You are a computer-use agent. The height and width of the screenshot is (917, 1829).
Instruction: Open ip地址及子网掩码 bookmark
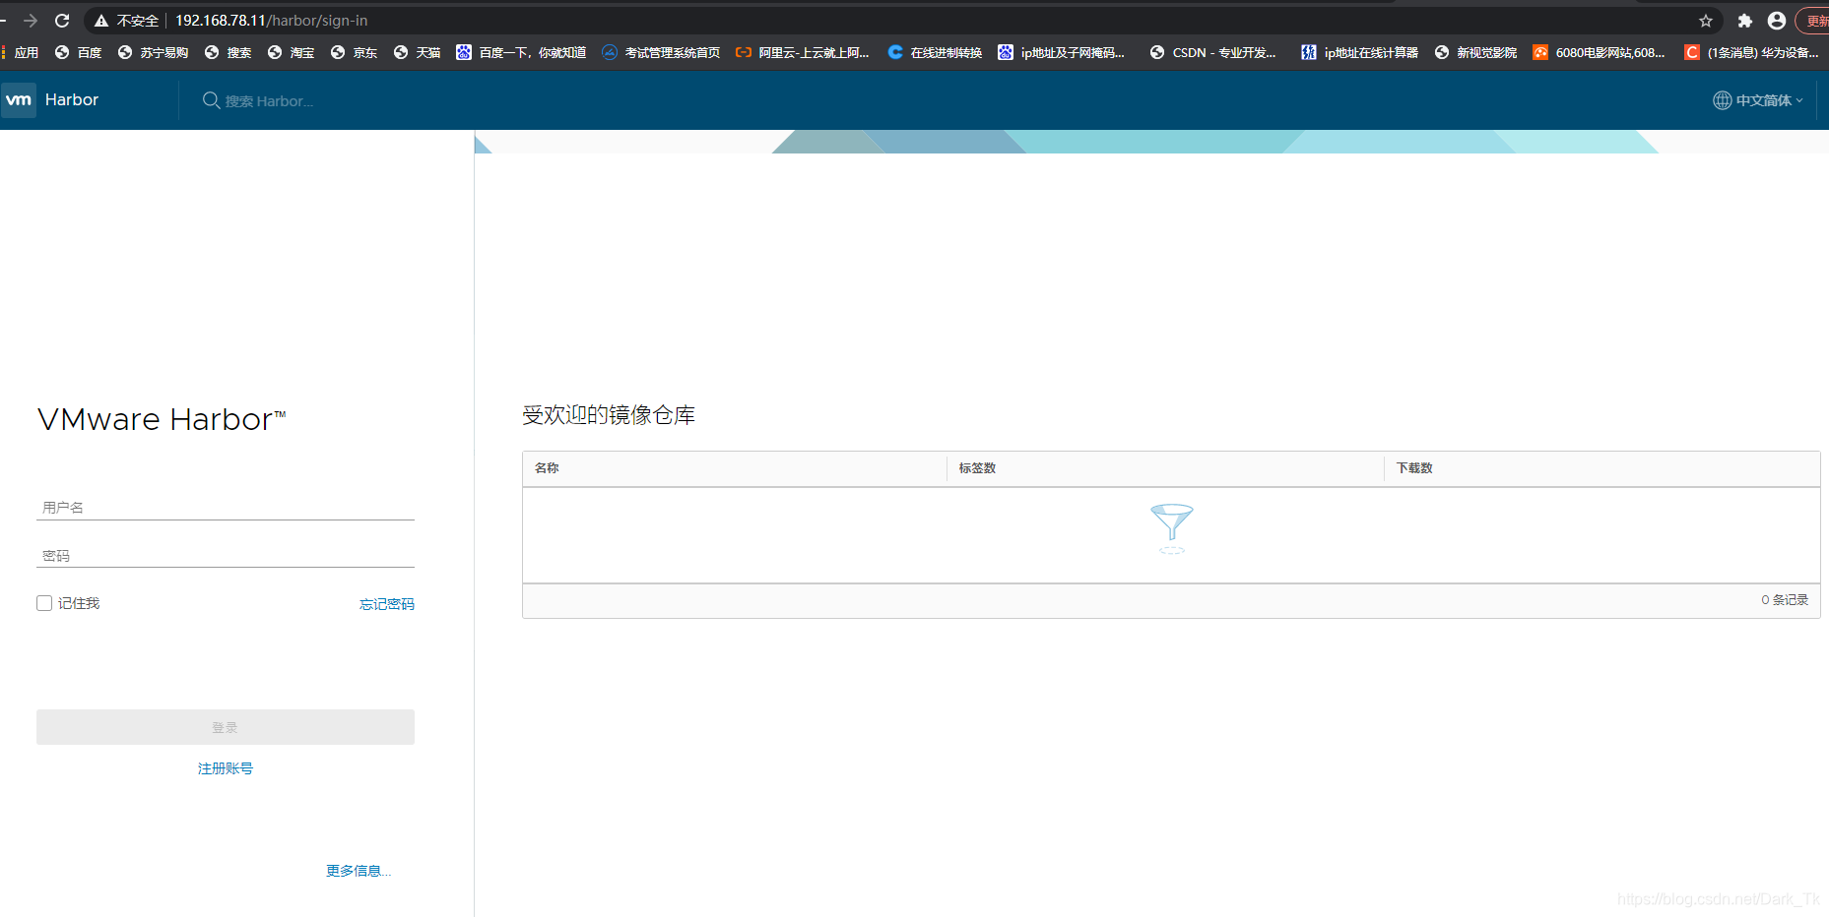pyautogui.click(x=1062, y=53)
